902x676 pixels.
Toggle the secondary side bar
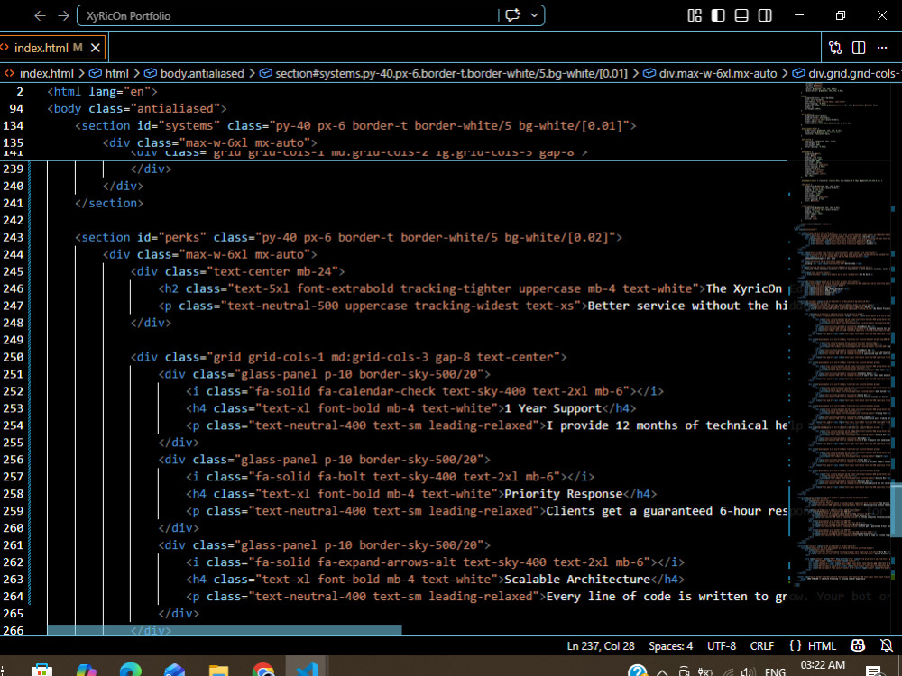pos(765,15)
